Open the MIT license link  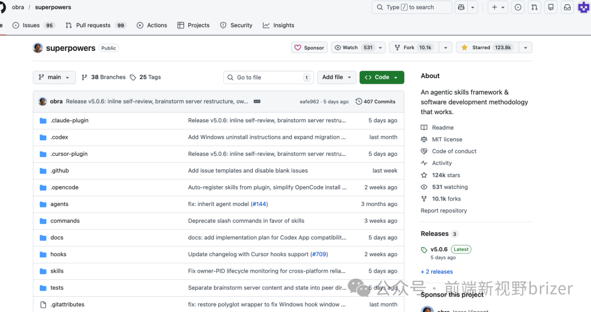point(442,139)
